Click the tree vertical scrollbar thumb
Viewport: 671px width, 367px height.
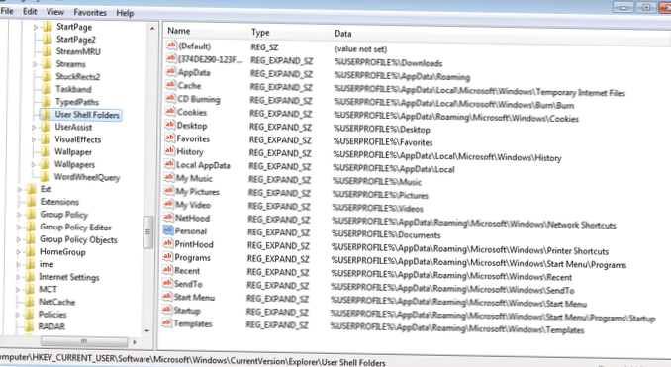148,231
